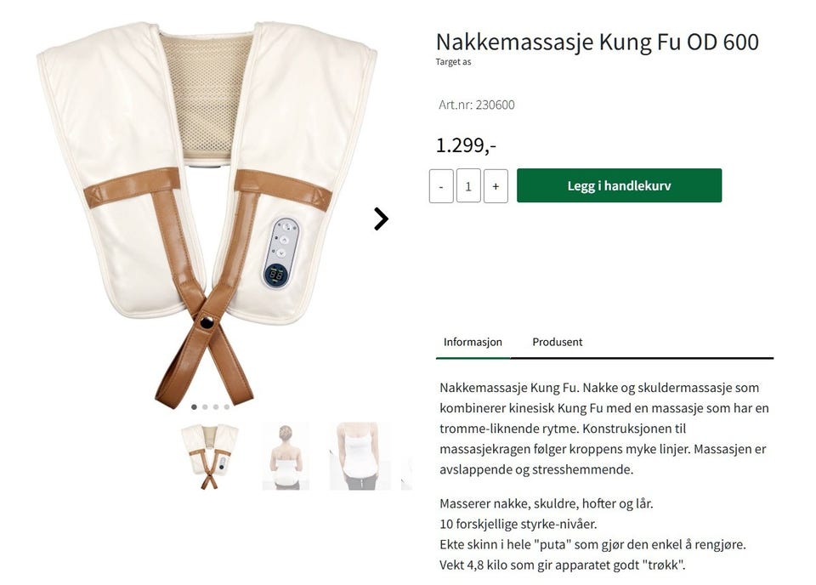Select the first carousel dot indicator
The width and height of the screenshot is (816, 585).
pyautogui.click(x=194, y=407)
